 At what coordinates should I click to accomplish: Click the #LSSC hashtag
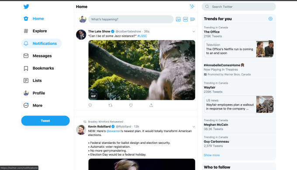142,36
